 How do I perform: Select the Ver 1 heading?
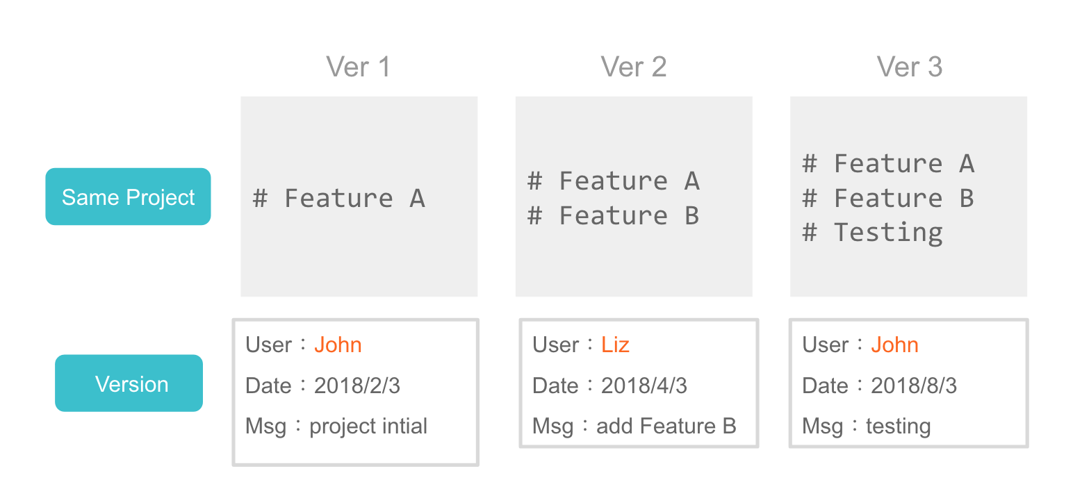coord(358,67)
